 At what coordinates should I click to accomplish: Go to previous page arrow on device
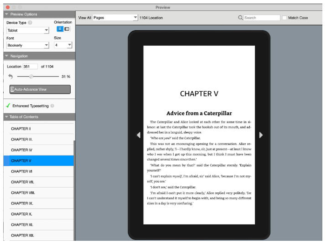139,135
